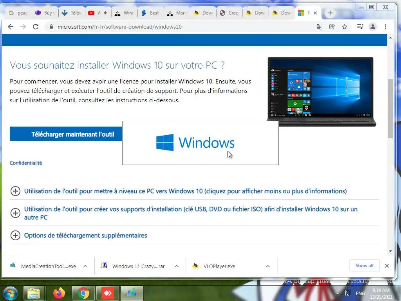Switch to the 'Buy' tab
Viewport: 401px width, 301px height.
(45, 13)
